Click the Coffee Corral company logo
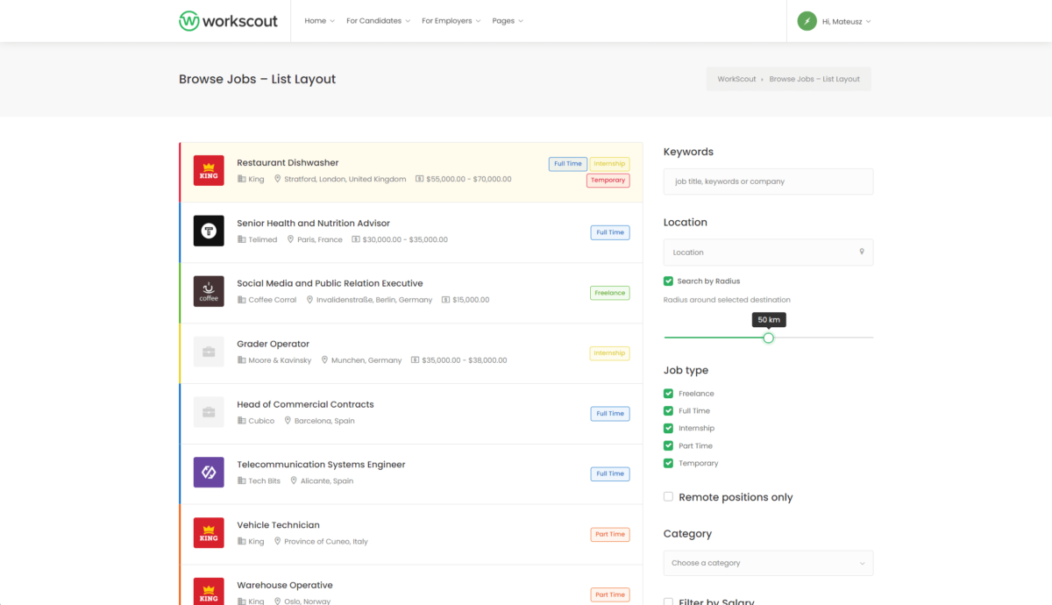Screen dimensions: 1052x605 209,291
